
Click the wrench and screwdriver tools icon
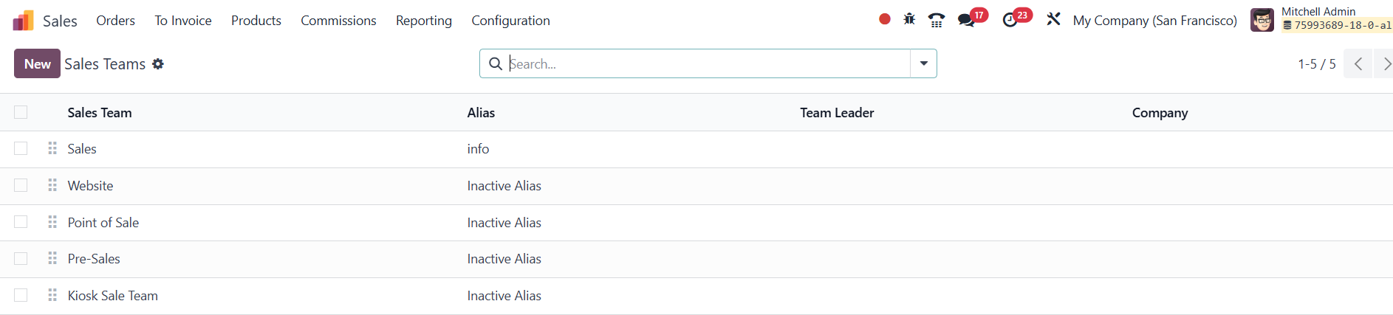(x=1053, y=20)
